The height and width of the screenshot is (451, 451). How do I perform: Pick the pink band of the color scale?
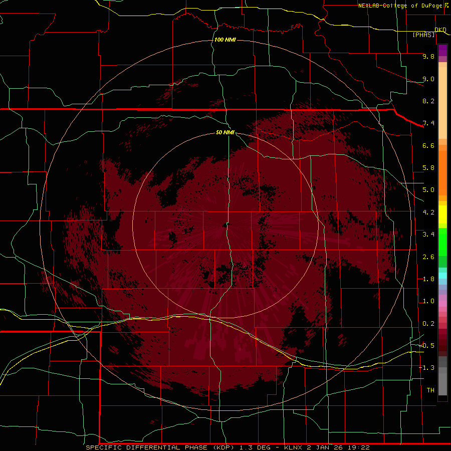442,304
